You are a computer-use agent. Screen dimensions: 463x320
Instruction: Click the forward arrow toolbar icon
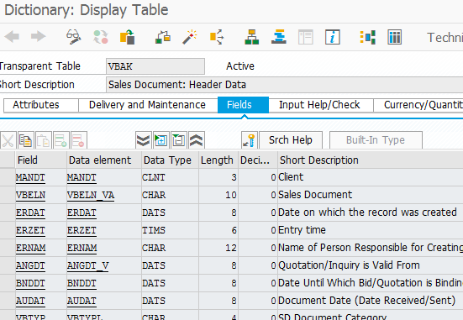[39, 37]
